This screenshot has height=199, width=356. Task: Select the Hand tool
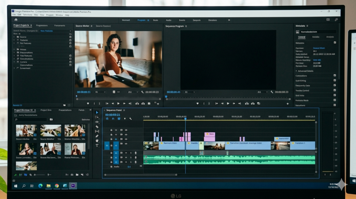pyautogui.click(x=97, y=141)
